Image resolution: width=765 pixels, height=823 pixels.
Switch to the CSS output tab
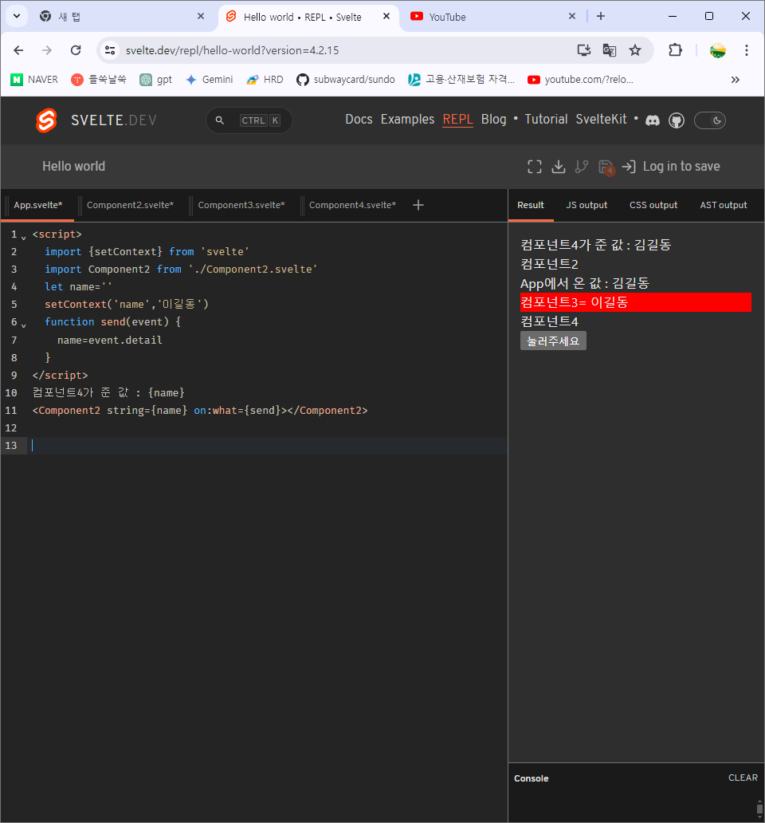click(x=653, y=205)
